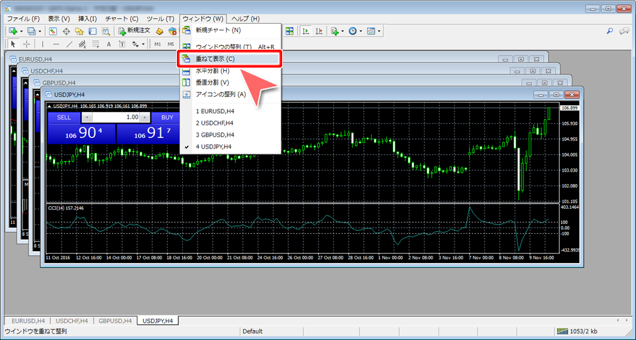Image resolution: width=636 pixels, height=340 pixels.
Task: Select the crosshair cursor tool
Action: pyautogui.click(x=26, y=44)
